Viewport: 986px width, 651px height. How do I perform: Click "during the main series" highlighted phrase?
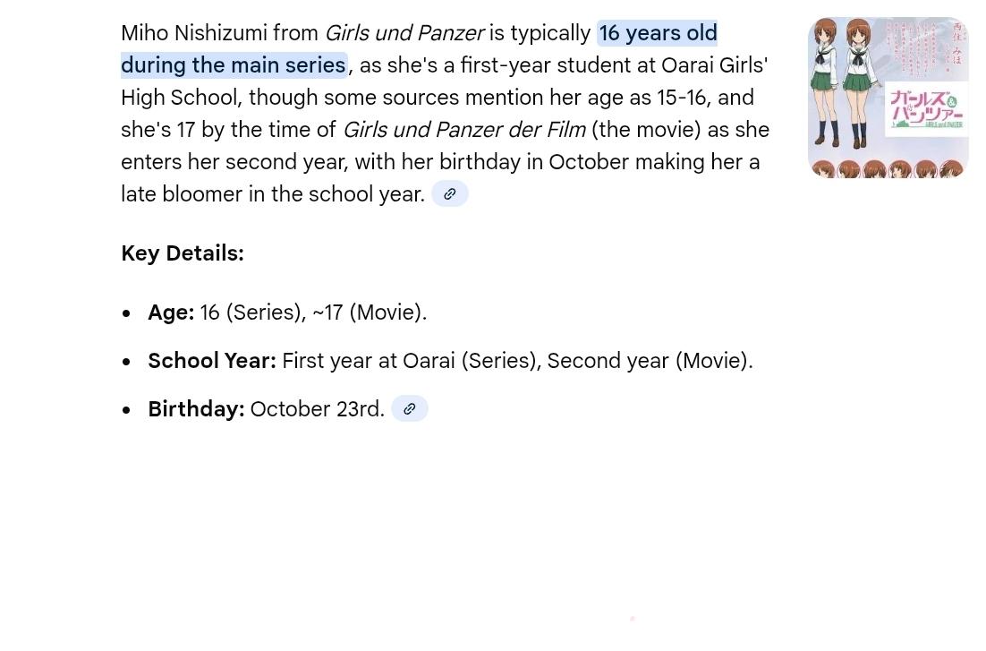click(233, 65)
